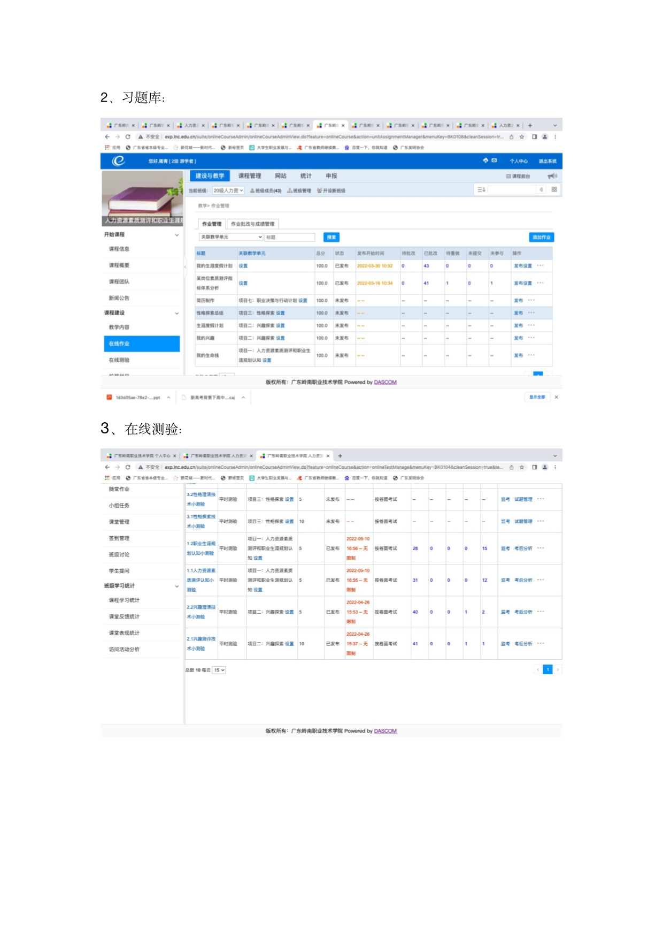The image size is (663, 938).
Task: Open the 每页 15 page-size dropdown
Action: [219, 670]
